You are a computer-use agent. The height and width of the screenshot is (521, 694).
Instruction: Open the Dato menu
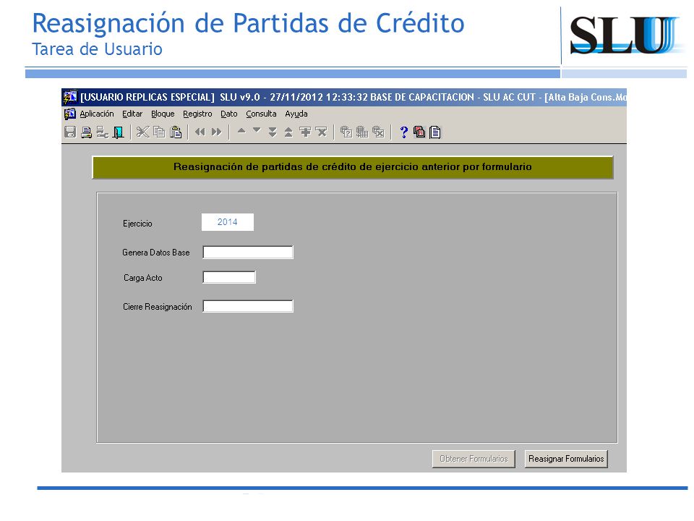[229, 114]
